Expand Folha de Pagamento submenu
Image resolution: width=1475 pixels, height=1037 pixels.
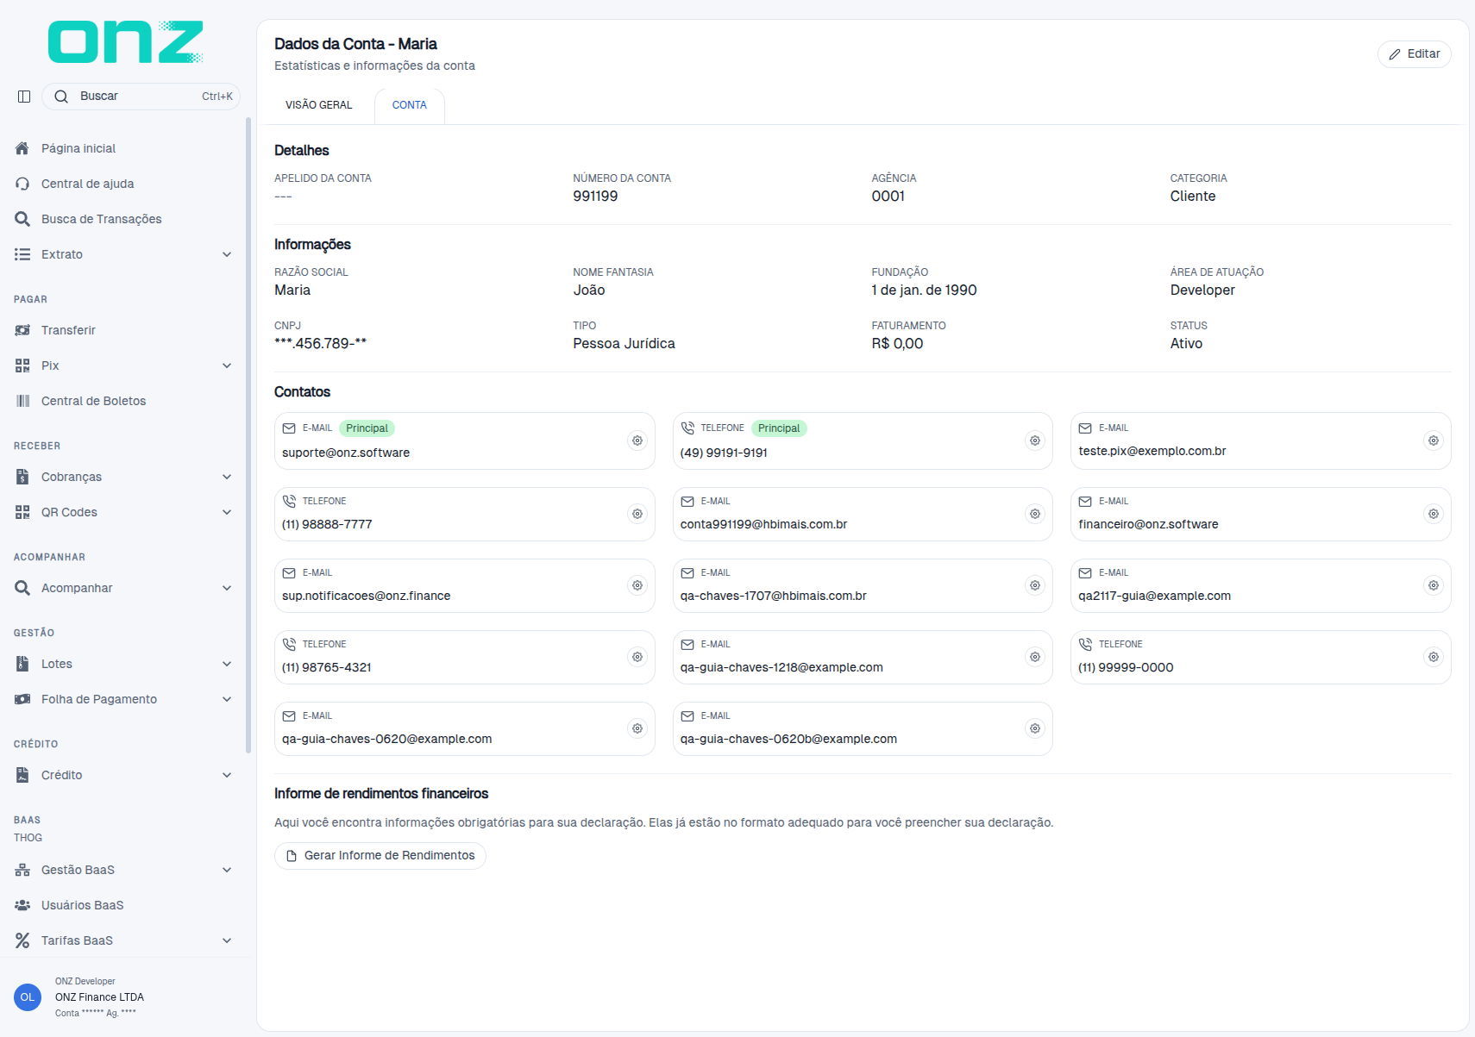(x=227, y=699)
